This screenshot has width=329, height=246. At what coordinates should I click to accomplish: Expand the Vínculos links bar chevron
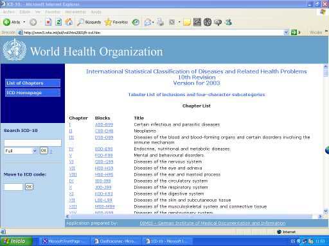point(326,31)
